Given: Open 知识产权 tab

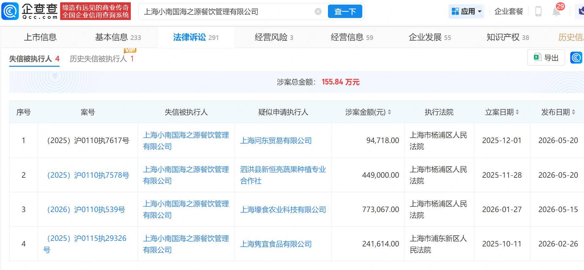Looking at the screenshot, I should [x=508, y=37].
